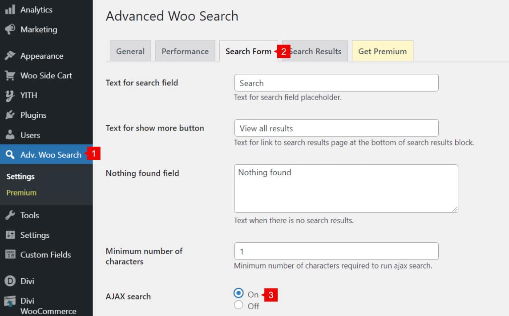Switch to the General tab
The height and width of the screenshot is (316, 509).
(130, 51)
